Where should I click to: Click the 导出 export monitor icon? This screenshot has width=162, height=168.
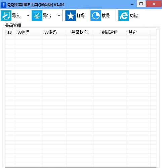click(x=37, y=15)
